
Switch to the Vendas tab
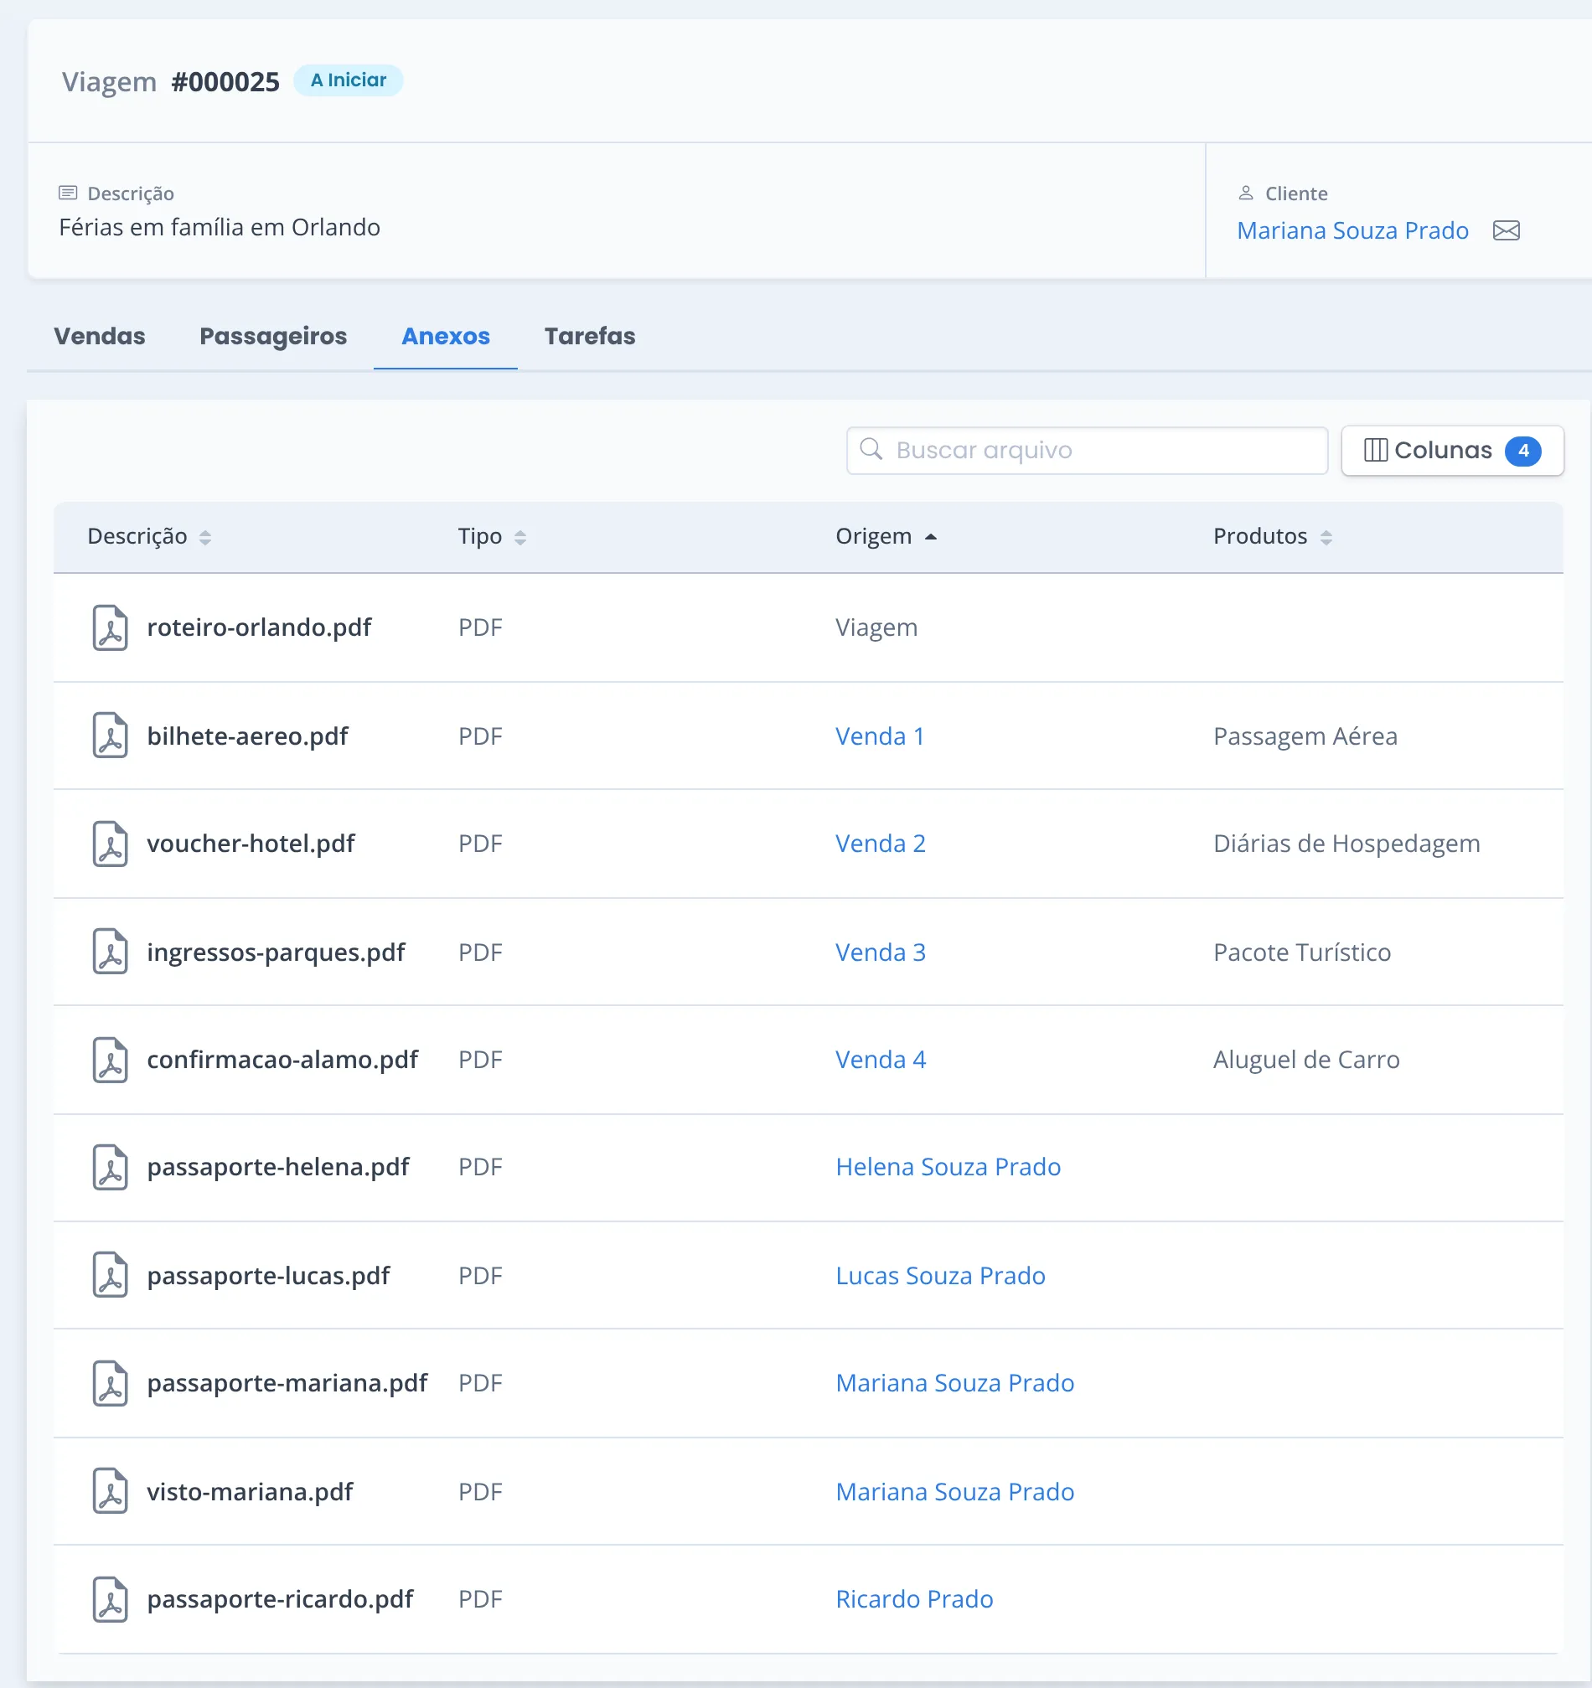(100, 336)
